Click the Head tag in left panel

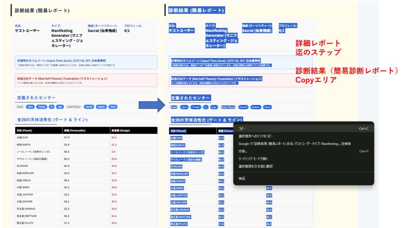point(20,107)
